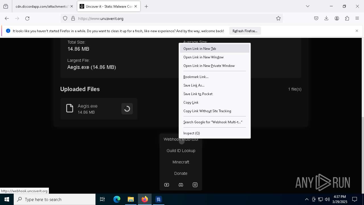Open Task View on taskbar
This screenshot has height=205, width=364.
(102, 199)
